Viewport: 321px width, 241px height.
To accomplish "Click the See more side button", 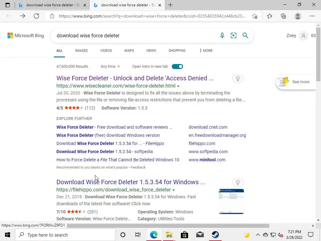I will 296,82.
